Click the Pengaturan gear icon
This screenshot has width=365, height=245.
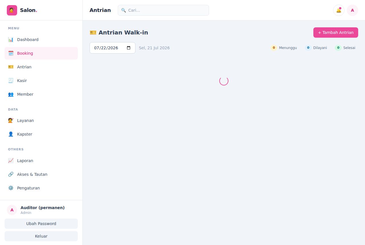tap(11, 188)
